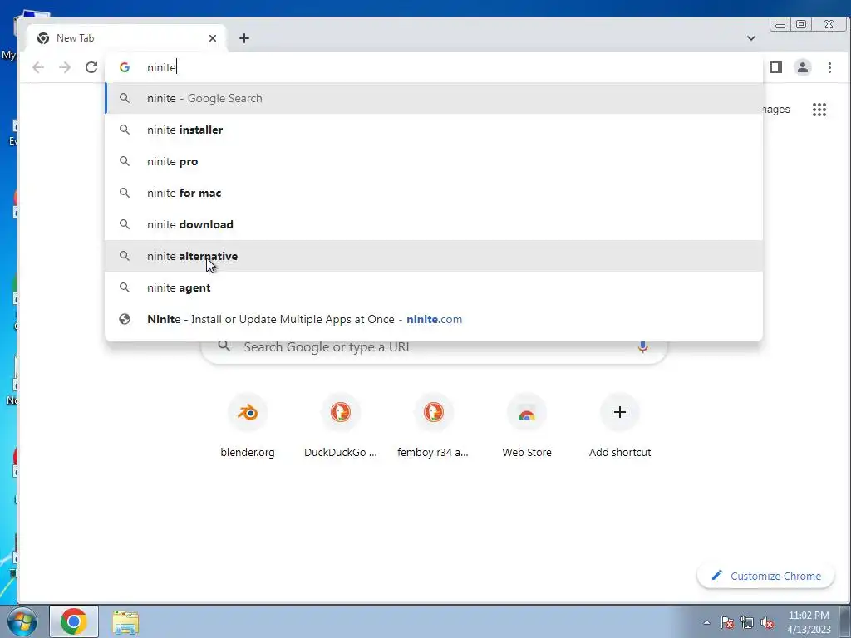Viewport: 851px width, 638px height.
Task: Click the Chrome taskbar icon
Action: tap(74, 621)
